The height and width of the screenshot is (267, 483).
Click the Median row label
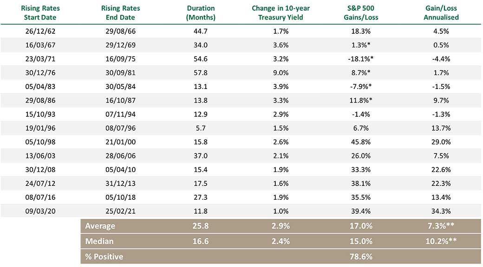click(99, 241)
